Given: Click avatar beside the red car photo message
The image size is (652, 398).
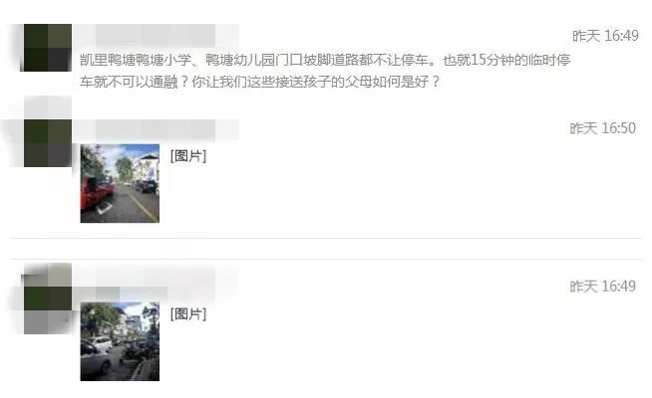Looking at the screenshot, I should point(48,143).
